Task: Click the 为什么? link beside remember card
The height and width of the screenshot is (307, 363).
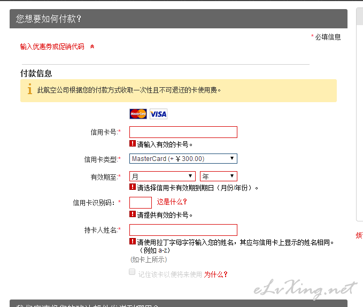Action: point(216,274)
